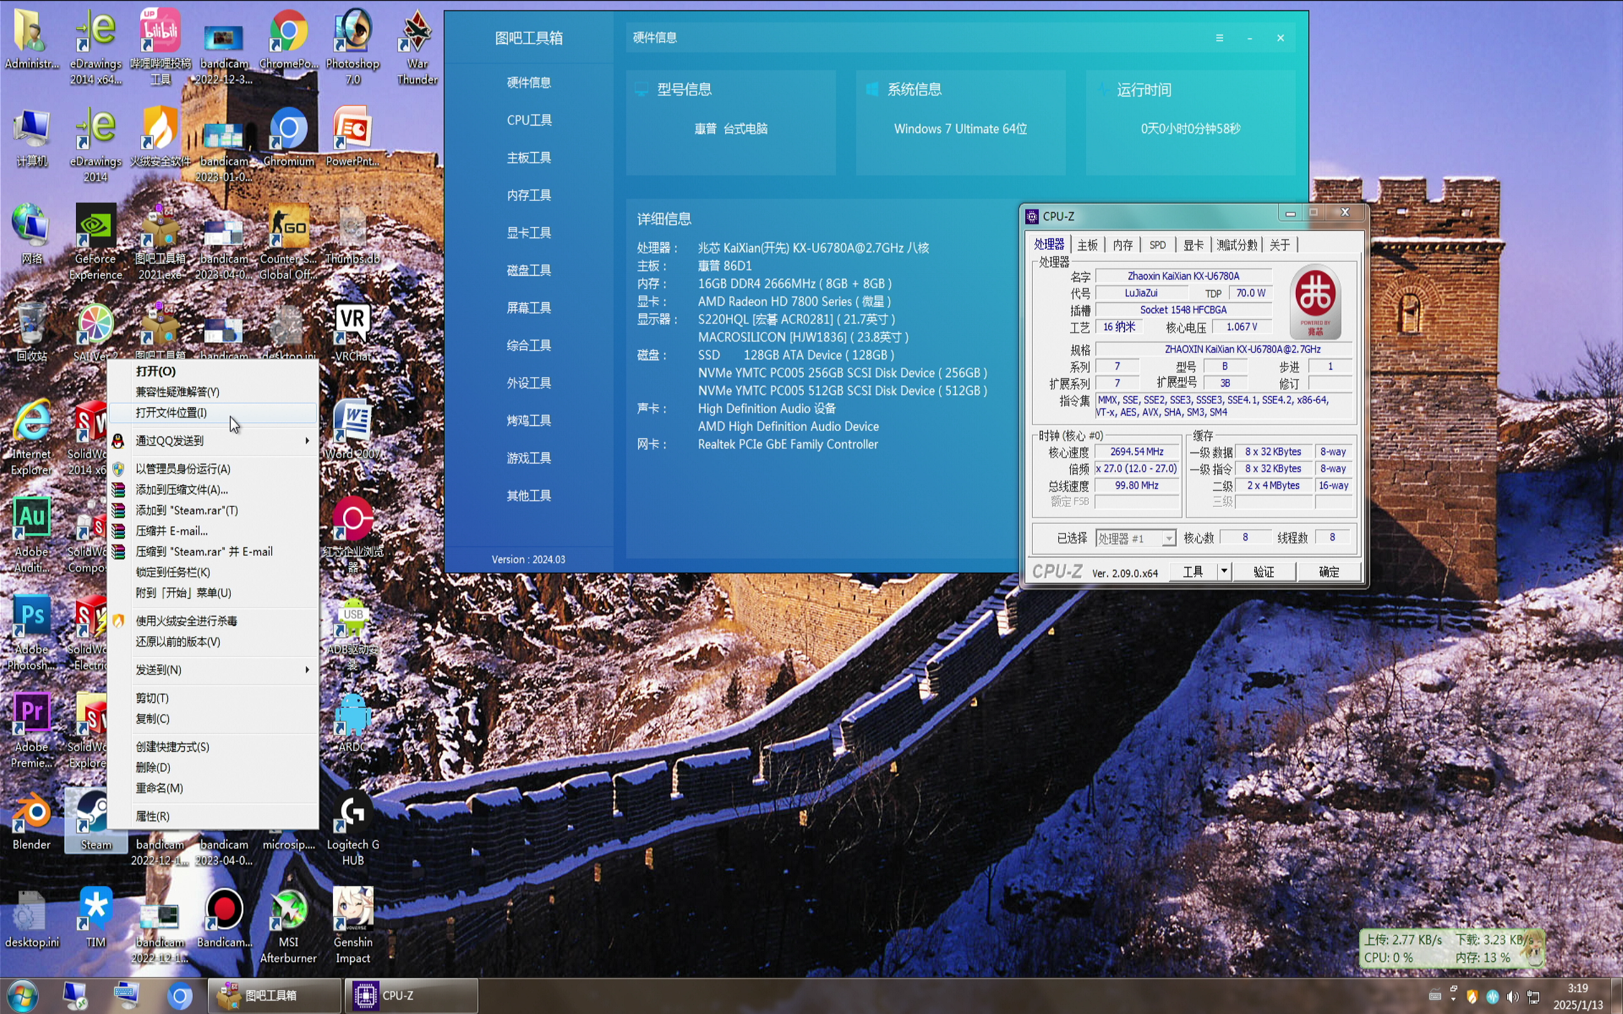Switch to the 主板 tab in CPU-Z
This screenshot has height=1014, width=1623.
point(1087,245)
